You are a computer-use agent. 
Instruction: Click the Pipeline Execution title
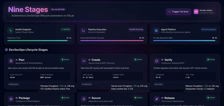coord(97,29)
